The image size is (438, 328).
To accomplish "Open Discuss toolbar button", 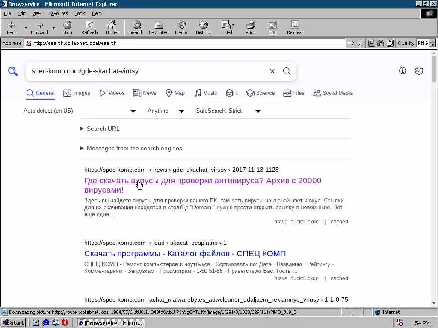I will tap(294, 28).
